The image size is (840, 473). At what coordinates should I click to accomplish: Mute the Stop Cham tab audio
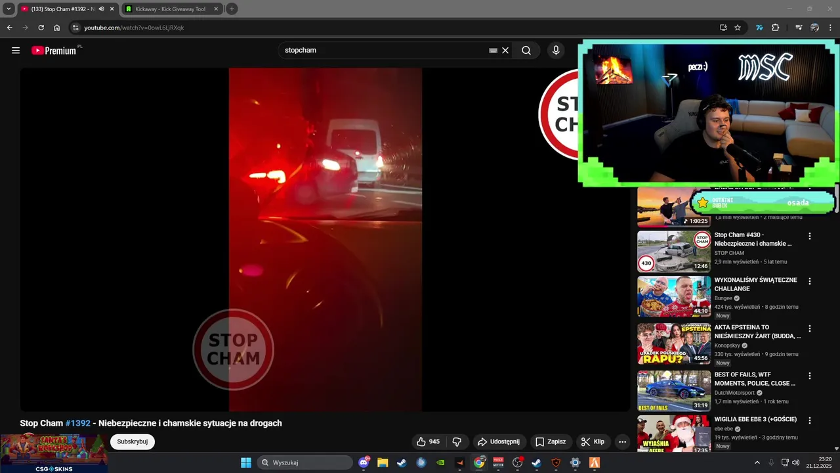[x=101, y=9]
